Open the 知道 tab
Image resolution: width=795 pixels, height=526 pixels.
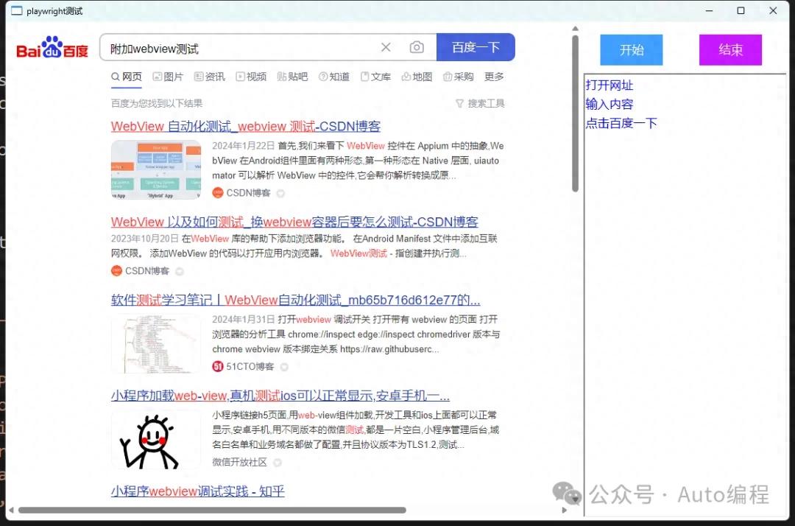click(334, 77)
